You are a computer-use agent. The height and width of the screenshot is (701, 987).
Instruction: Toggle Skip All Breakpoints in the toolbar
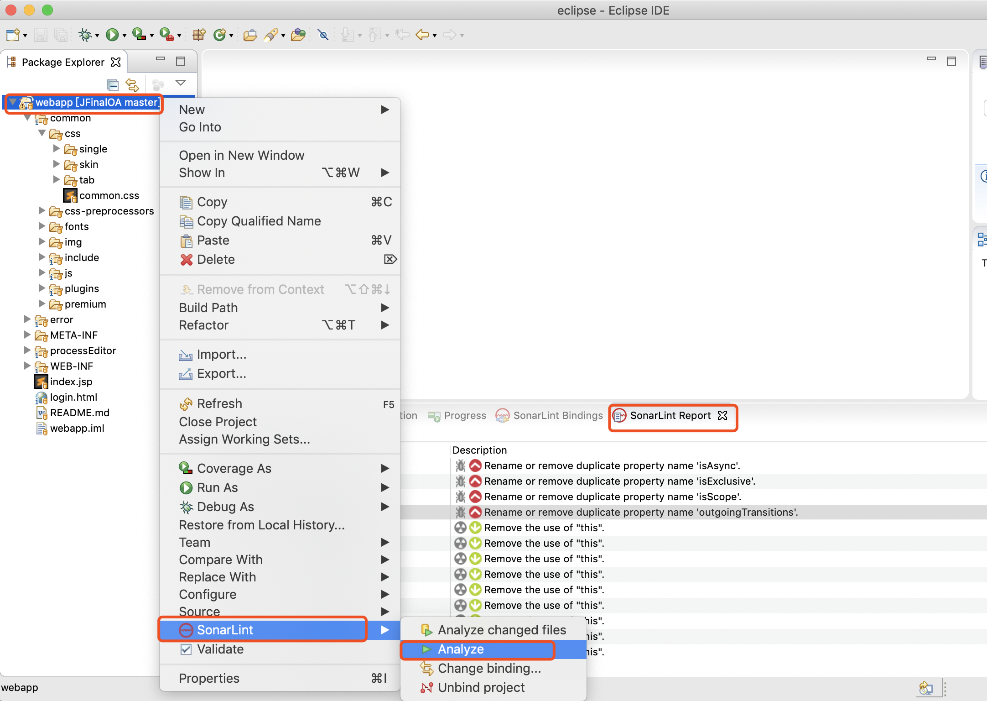(x=323, y=35)
